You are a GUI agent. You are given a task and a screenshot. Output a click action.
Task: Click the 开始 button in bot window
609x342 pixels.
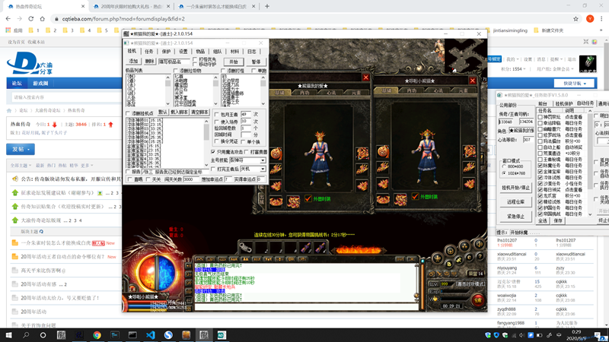234,62
